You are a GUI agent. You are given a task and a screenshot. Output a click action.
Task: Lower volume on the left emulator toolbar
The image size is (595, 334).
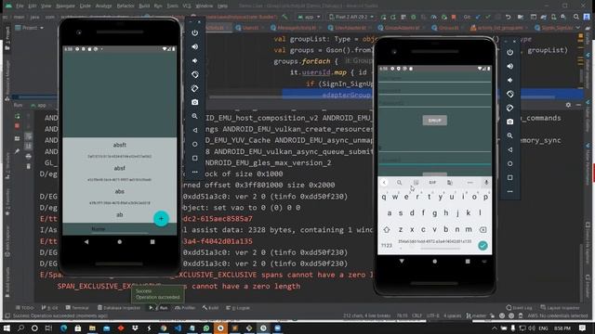[194, 60]
